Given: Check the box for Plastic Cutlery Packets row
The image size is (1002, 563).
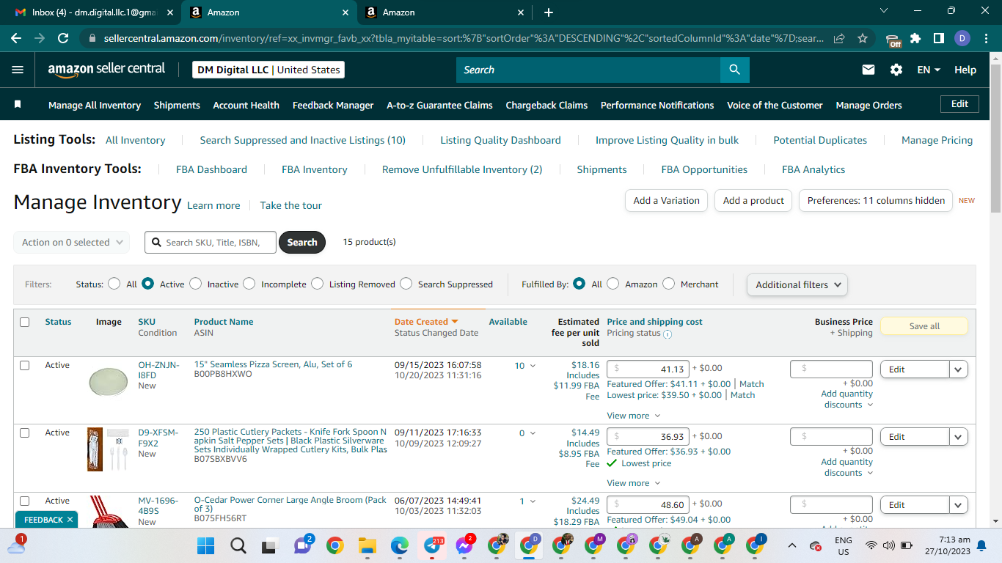Looking at the screenshot, I should click(x=25, y=433).
